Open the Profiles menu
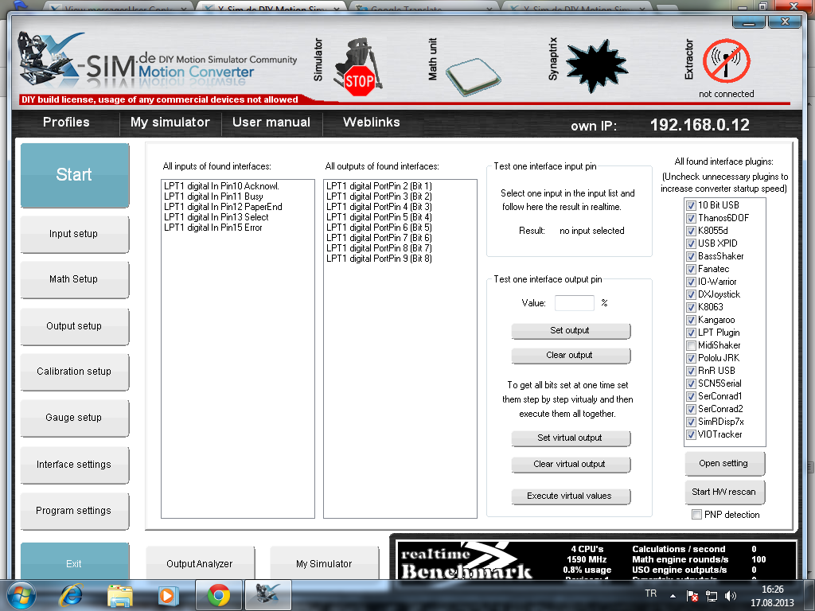Viewport: 815px width, 611px height. pyautogui.click(x=66, y=122)
